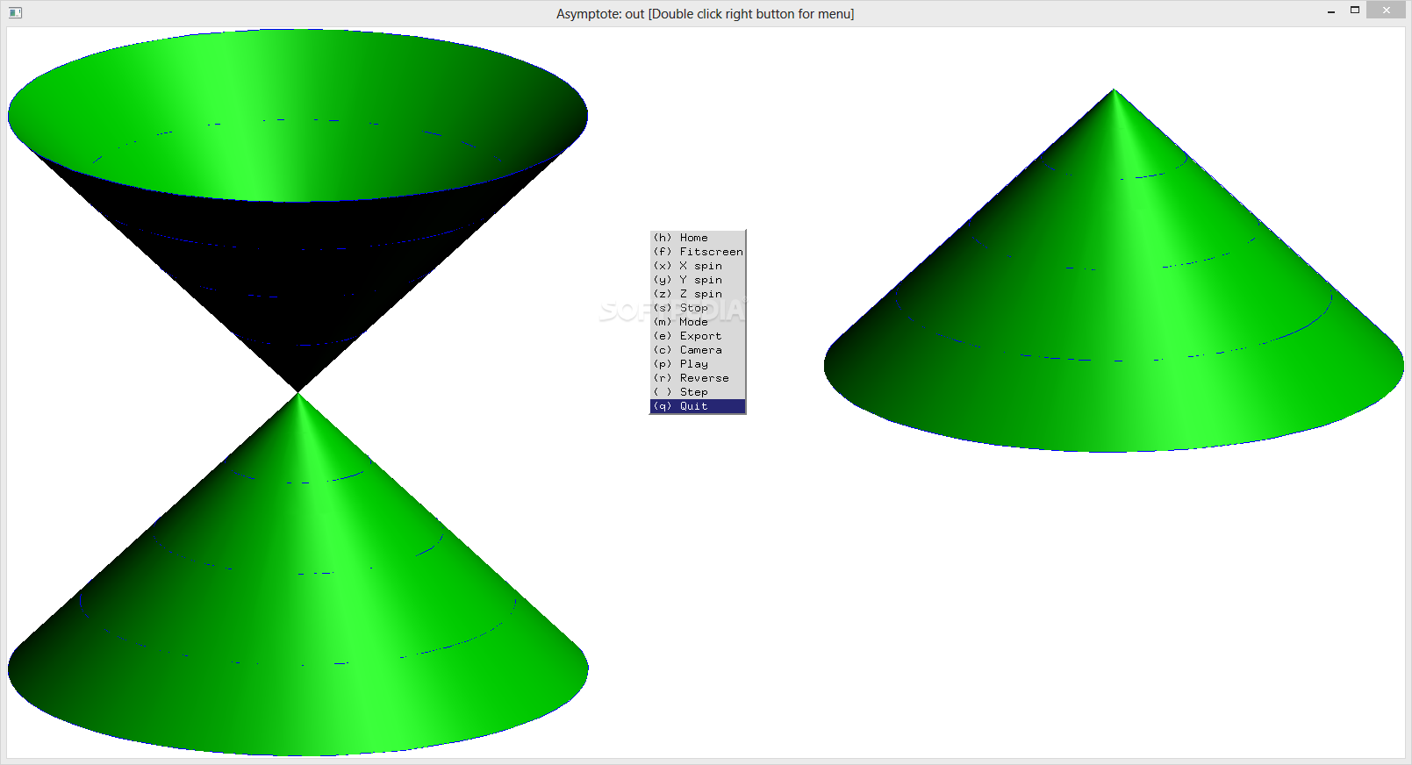
Task: Maximize the Asymptote window
Action: [x=1355, y=11]
